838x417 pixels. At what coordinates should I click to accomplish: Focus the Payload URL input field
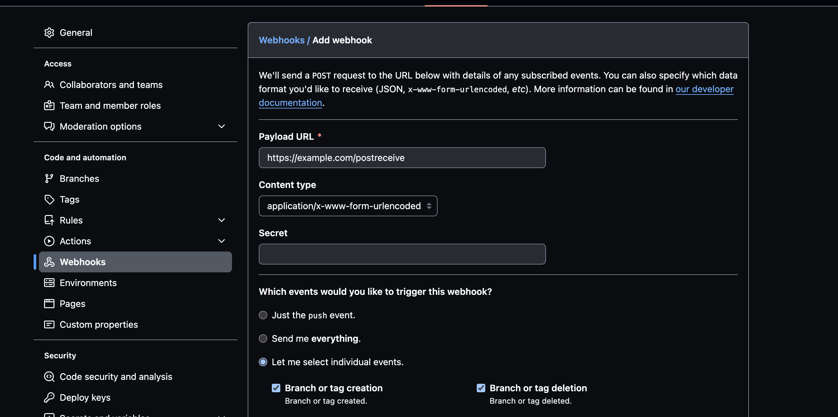tap(402, 158)
